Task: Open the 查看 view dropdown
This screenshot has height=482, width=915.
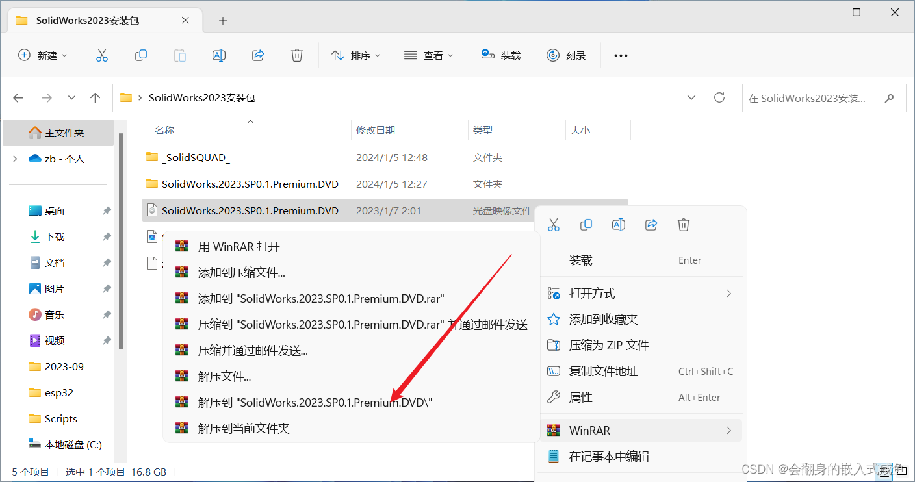Action: pyautogui.click(x=428, y=55)
